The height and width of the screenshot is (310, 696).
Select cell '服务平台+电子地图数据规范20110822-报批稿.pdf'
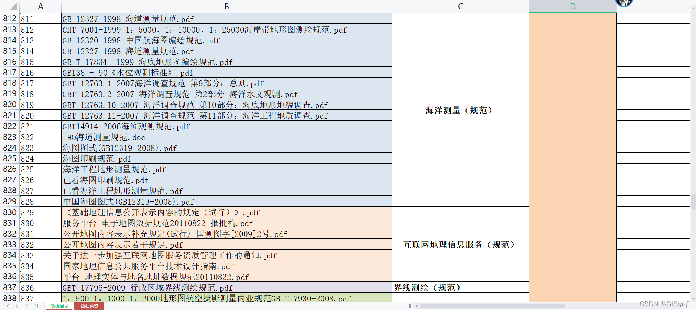click(226, 223)
